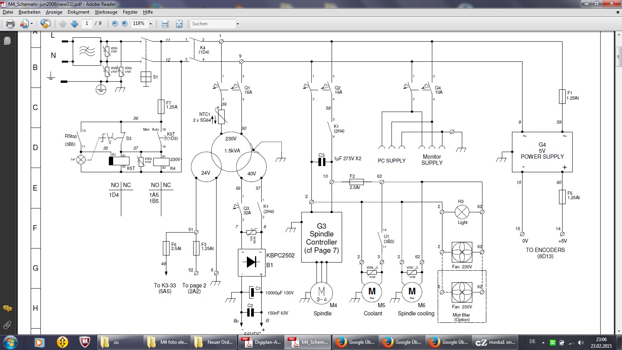Zoom out with the minus button

115,23
